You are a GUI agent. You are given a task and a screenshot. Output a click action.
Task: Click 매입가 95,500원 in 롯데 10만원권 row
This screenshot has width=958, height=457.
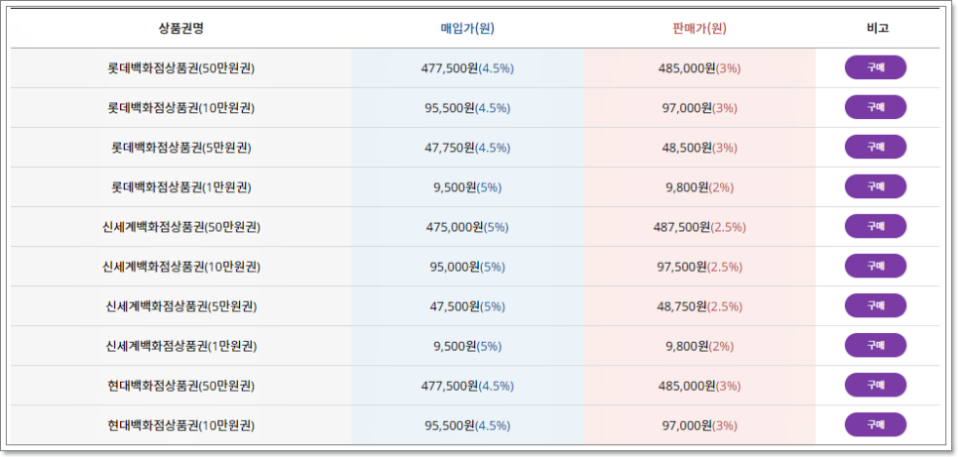[x=467, y=108]
